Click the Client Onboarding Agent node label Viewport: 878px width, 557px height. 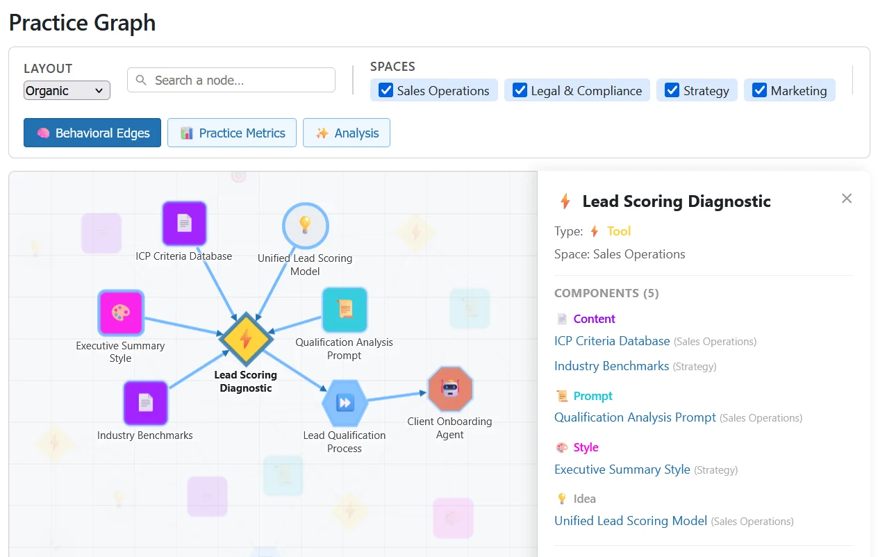(449, 428)
